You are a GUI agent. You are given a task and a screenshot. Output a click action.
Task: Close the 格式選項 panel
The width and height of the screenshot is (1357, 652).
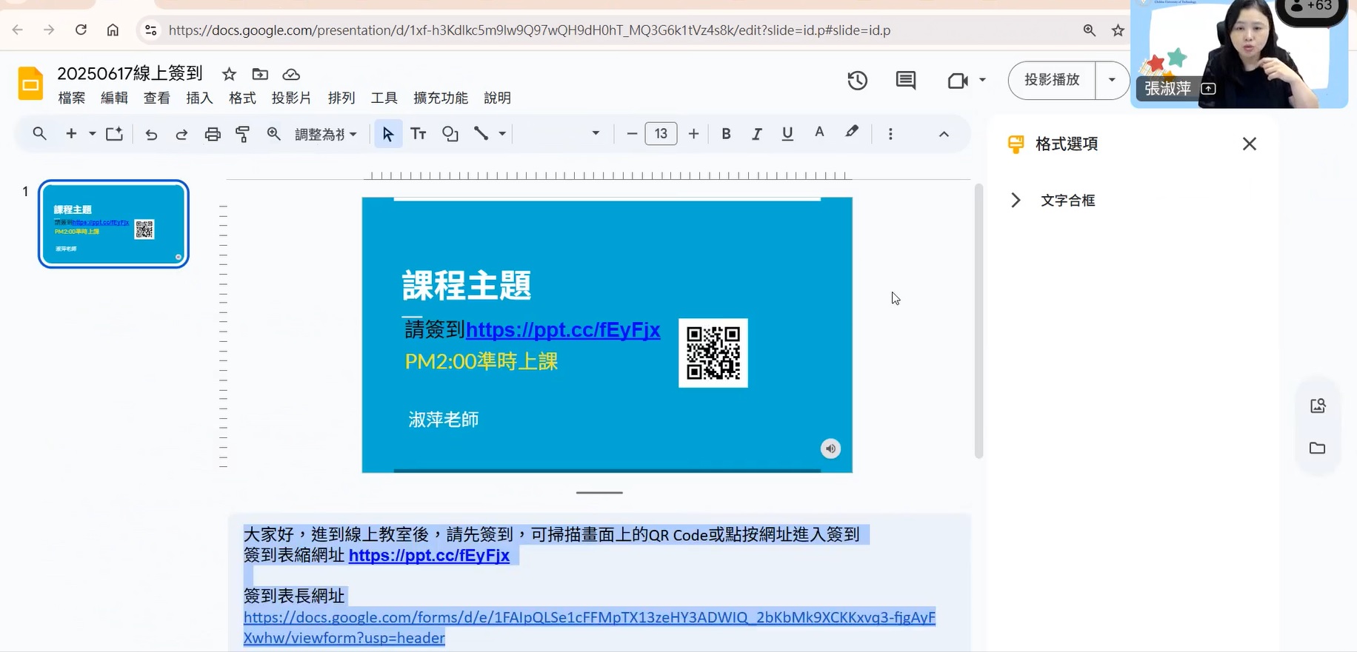pos(1250,144)
